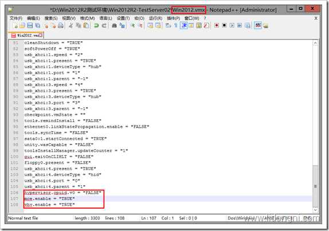
Task: Toggle show all characters icon
Action: (176, 26)
